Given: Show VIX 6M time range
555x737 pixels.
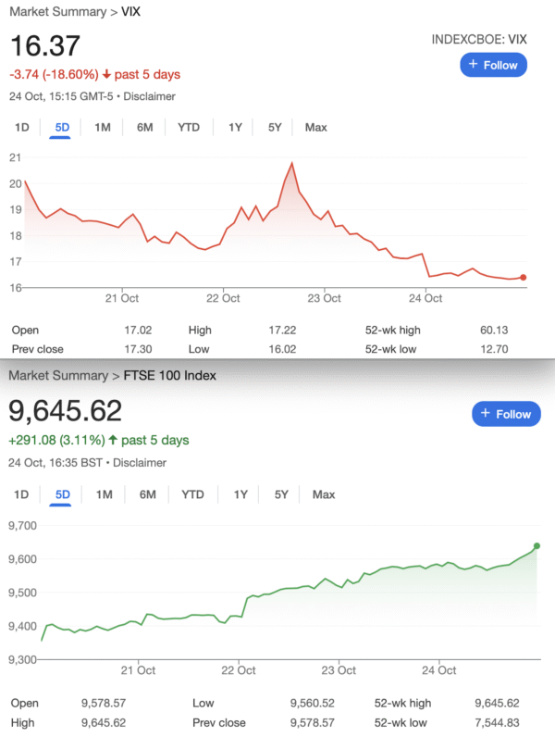Looking at the screenshot, I should click(144, 127).
